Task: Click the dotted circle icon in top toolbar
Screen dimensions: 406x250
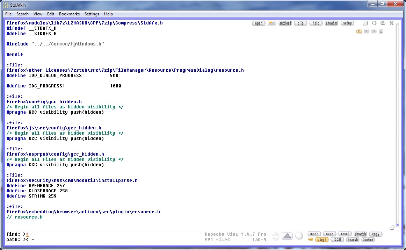Action: click(374, 23)
